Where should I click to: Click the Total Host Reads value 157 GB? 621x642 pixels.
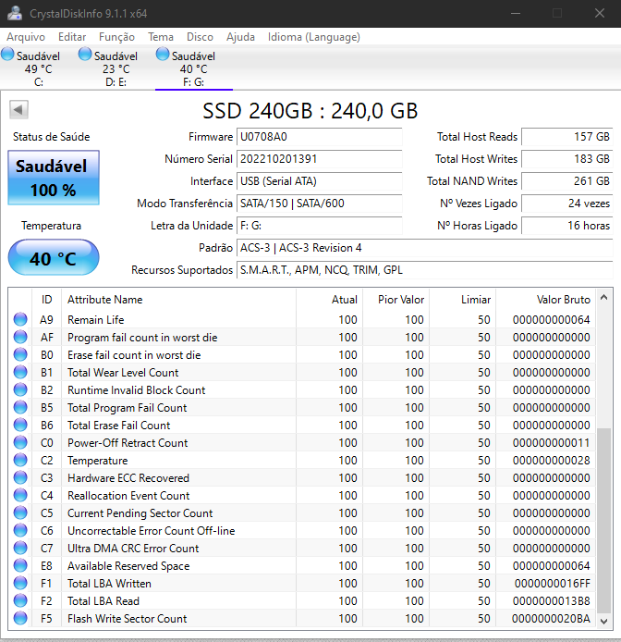[x=567, y=137]
